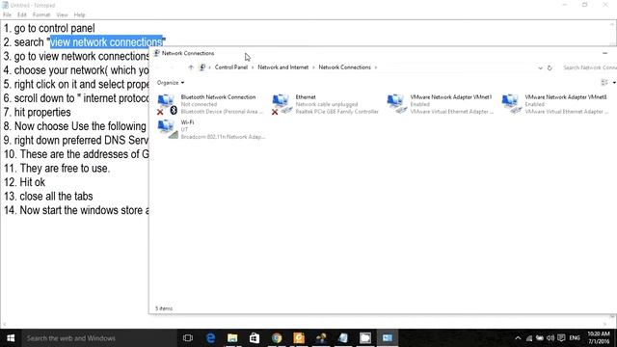Click the network icon in system tray

(529, 338)
